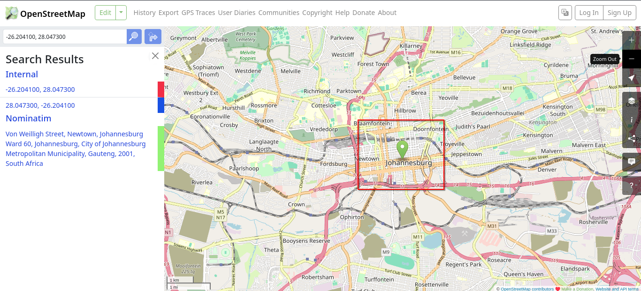The image size is (641, 291).
Task: Click the Edit button
Action: (105, 13)
